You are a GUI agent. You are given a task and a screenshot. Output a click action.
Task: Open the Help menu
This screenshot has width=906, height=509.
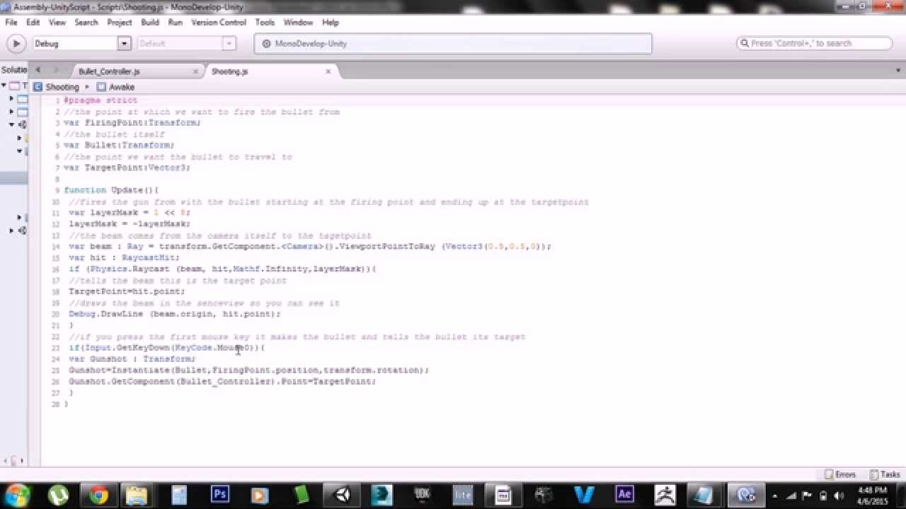(331, 23)
